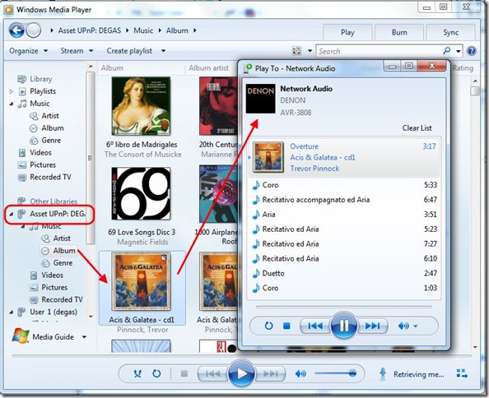Mute sound with the main speaker icon
Viewport: 489px width, 398px height.
(x=300, y=373)
